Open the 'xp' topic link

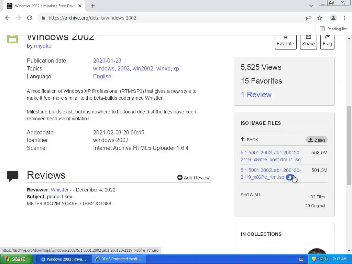(176, 68)
